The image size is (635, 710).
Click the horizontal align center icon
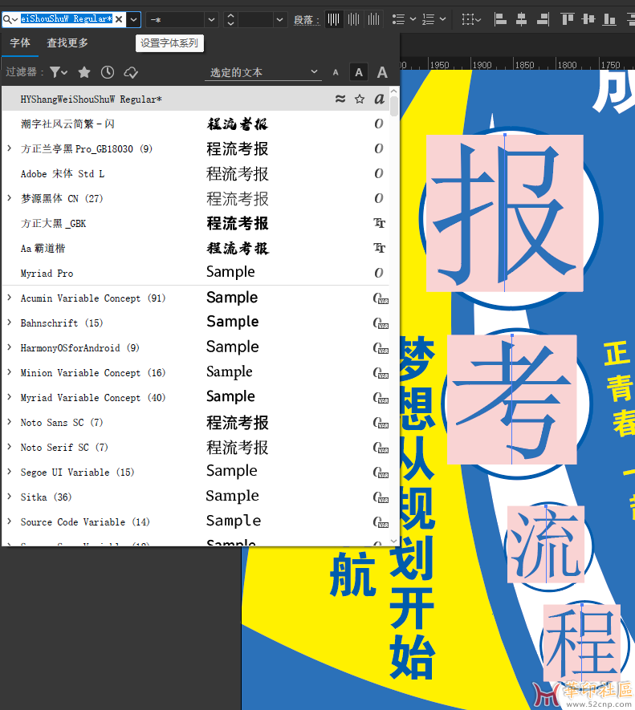[x=522, y=19]
